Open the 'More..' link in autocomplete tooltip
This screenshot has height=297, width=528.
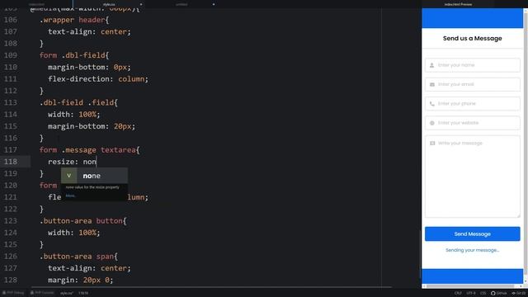(x=71, y=196)
